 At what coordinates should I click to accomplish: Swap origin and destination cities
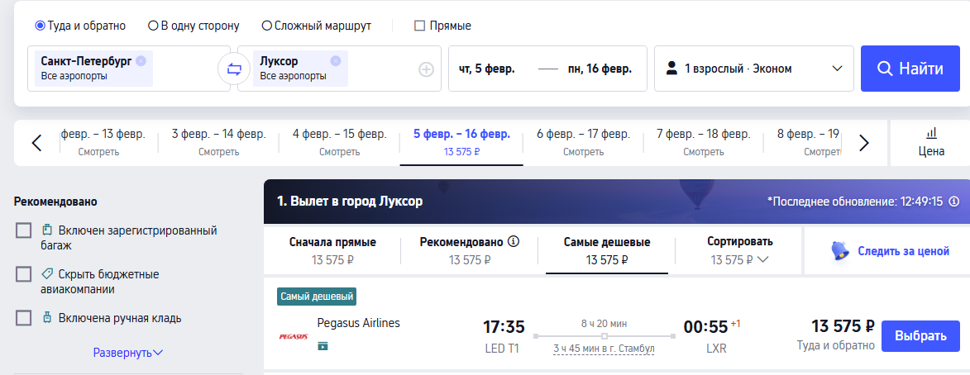(233, 69)
